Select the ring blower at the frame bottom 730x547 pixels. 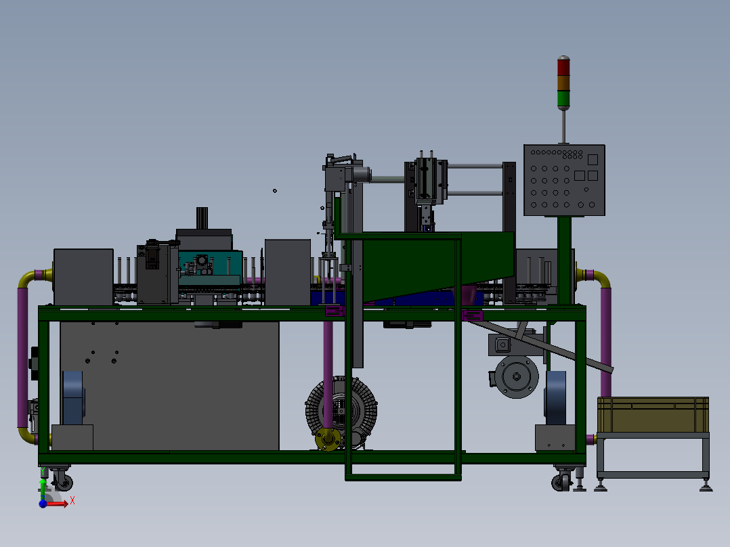[x=342, y=412]
